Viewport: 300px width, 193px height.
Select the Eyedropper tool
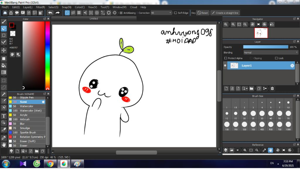click(x=4, y=138)
